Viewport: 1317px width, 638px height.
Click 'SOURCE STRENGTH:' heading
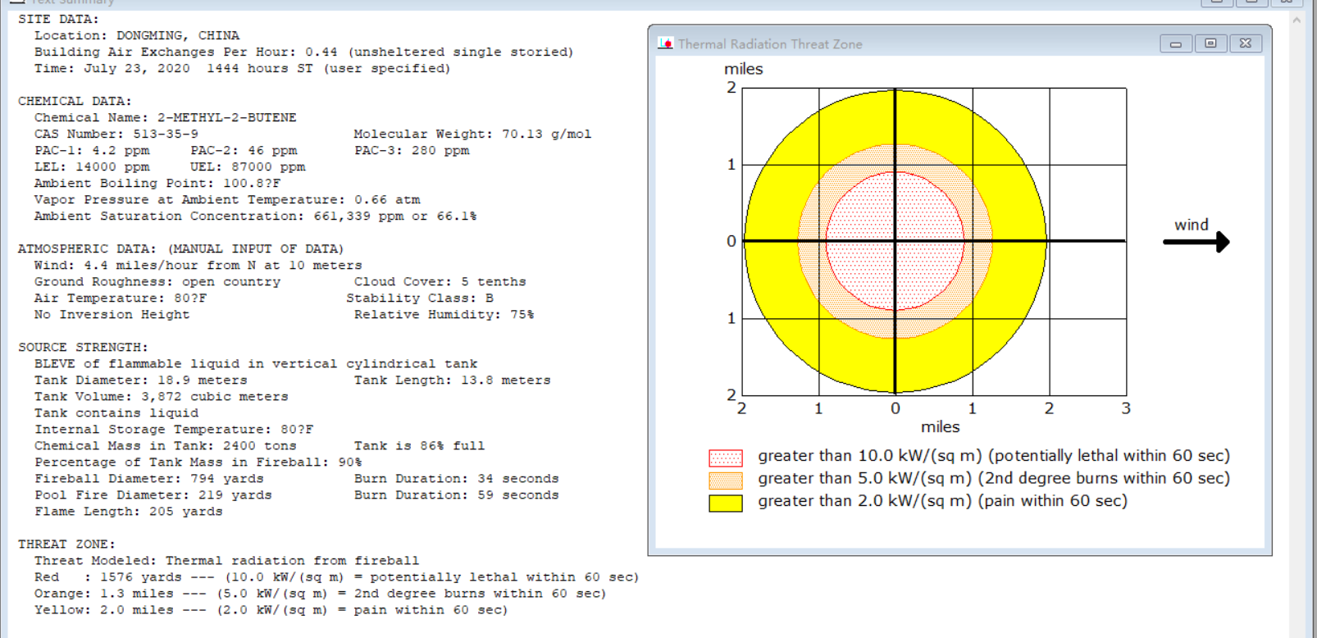(x=84, y=347)
